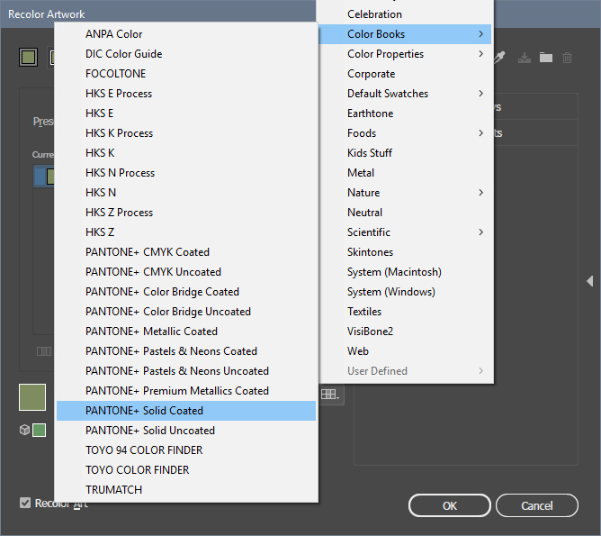This screenshot has height=536, width=601.
Task: Click the save color group icon
Action: [524, 58]
